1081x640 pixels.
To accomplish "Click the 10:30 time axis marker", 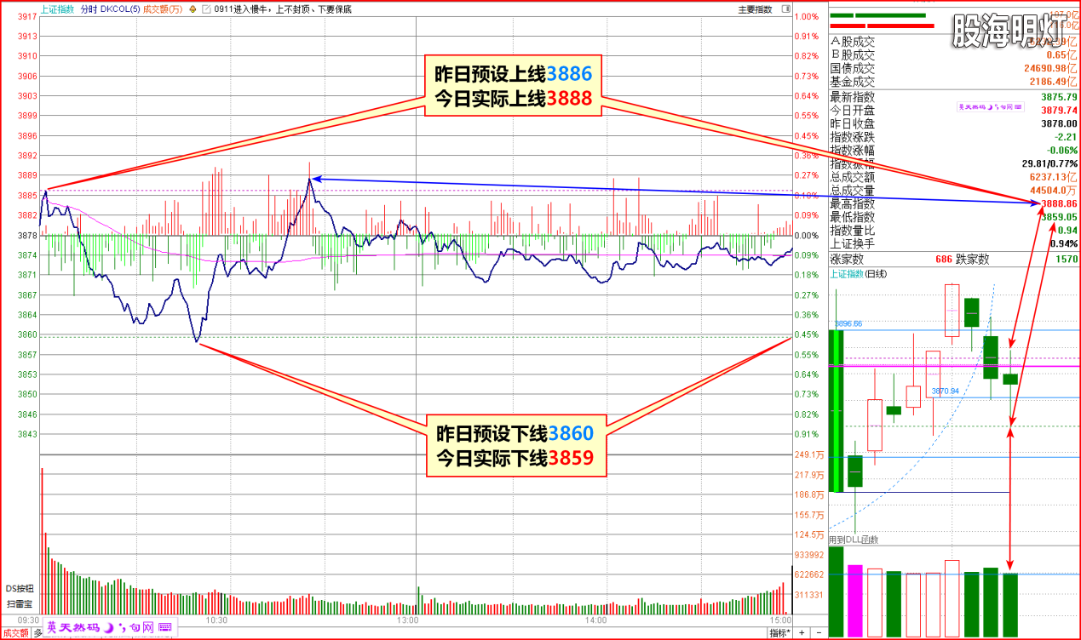I will coord(217,620).
